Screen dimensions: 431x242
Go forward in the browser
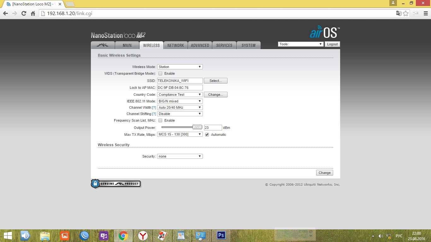point(15,14)
